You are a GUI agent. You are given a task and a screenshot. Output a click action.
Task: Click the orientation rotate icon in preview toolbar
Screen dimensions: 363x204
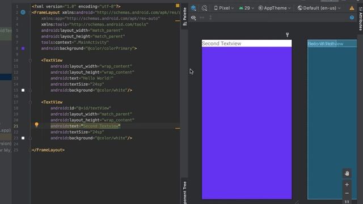click(x=204, y=8)
